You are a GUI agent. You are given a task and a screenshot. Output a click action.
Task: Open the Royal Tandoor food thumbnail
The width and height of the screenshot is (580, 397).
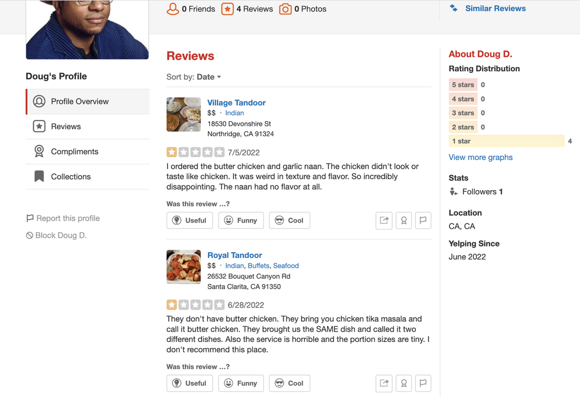tap(183, 267)
